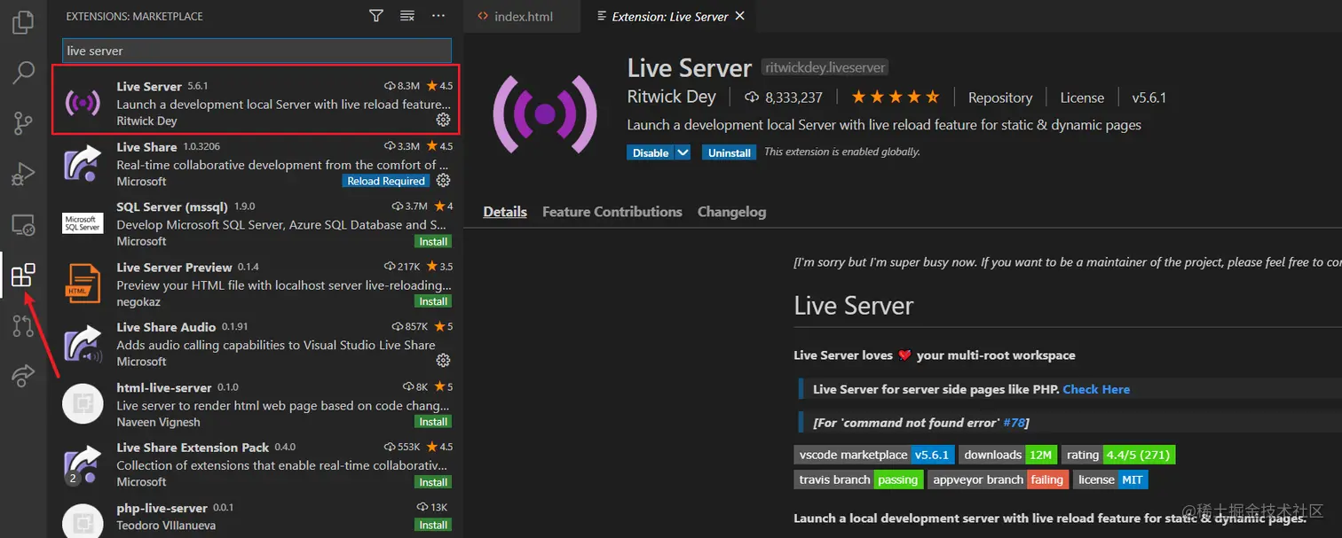Open the Extensions view in activity bar
Image resolution: width=1342 pixels, height=538 pixels.
tap(24, 276)
